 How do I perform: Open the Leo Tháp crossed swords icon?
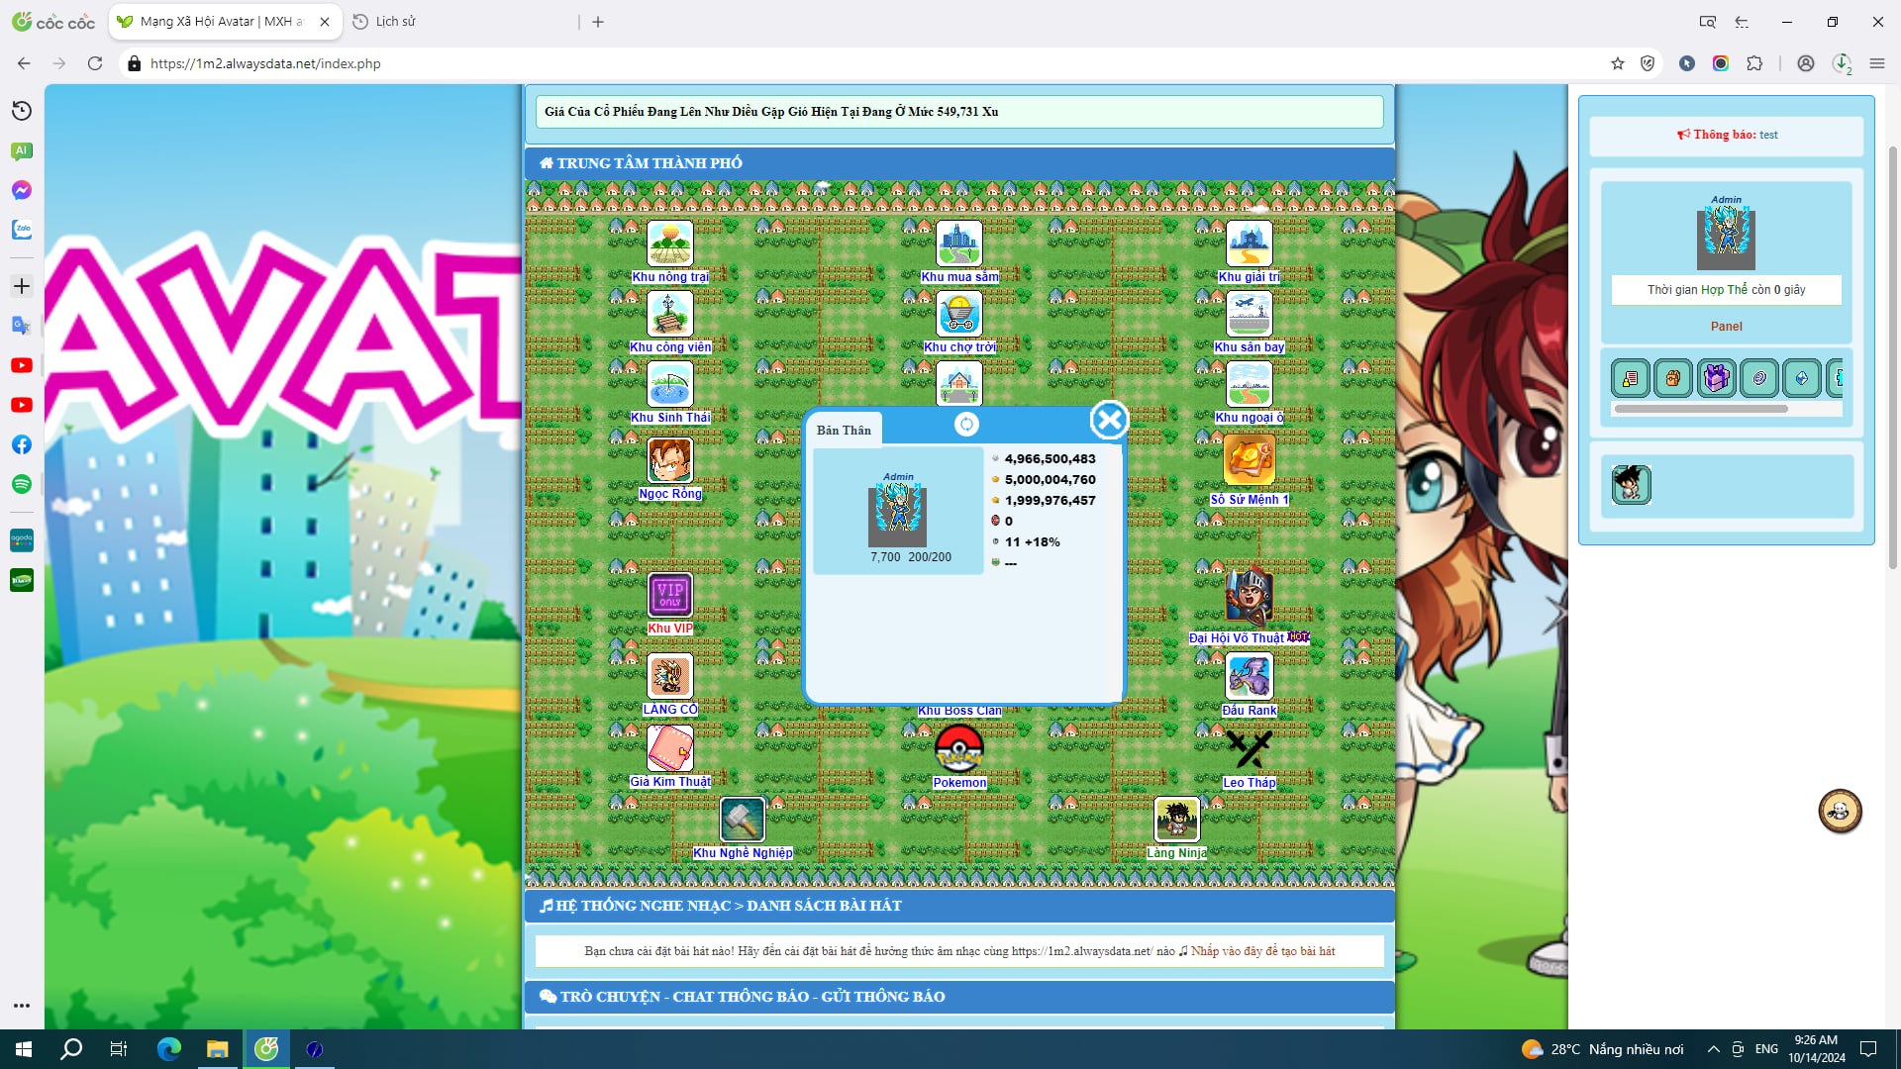(x=1249, y=749)
